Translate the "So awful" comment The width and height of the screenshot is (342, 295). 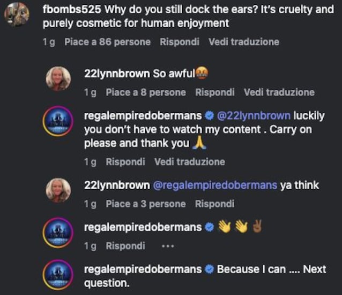point(279,92)
